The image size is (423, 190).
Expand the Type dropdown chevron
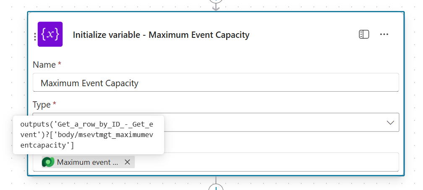tap(390, 122)
